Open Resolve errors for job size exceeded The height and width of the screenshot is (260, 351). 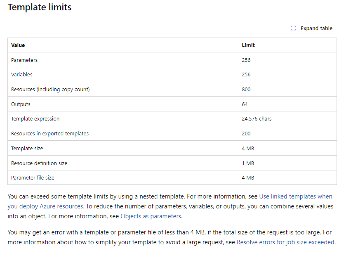coord(285,242)
